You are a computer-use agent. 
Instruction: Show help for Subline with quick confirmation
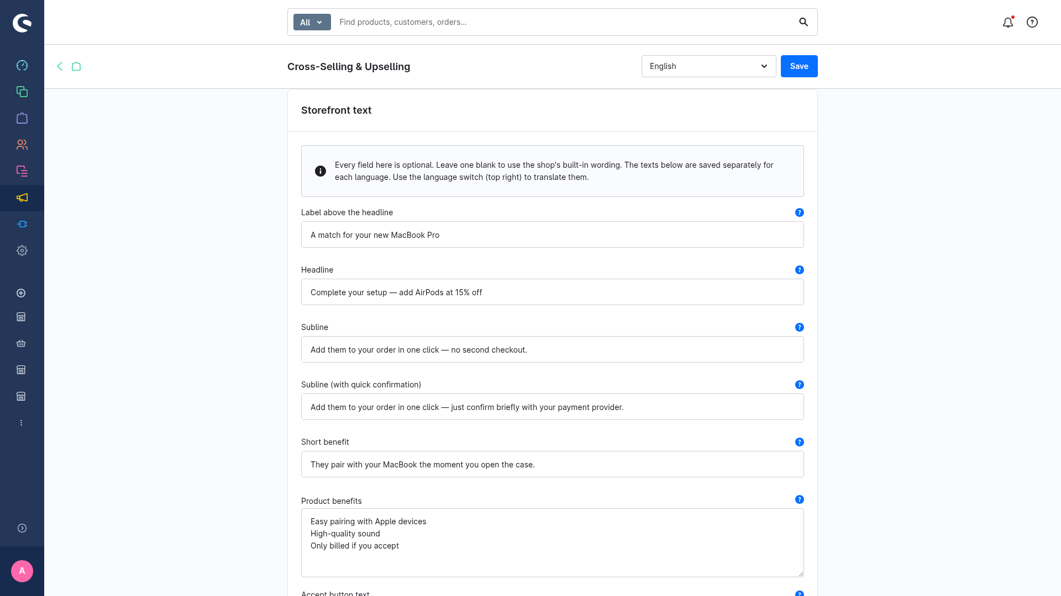(800, 385)
